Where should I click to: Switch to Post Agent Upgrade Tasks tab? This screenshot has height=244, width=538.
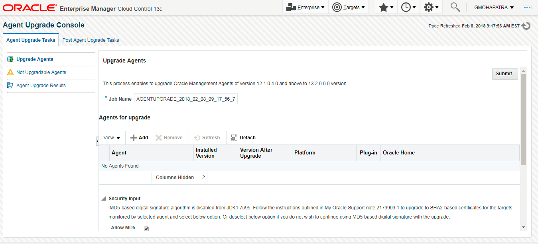91,40
